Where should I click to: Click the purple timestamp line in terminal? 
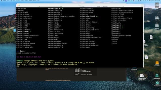click(x=29, y=57)
